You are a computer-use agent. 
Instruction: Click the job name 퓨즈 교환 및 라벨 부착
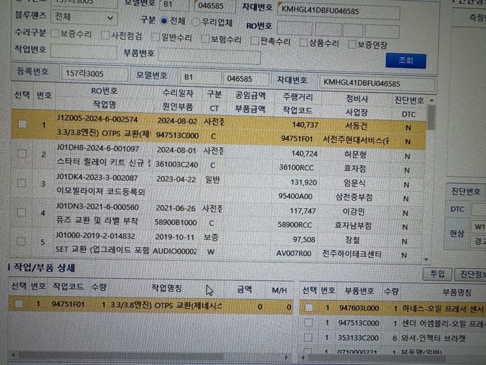click(97, 221)
